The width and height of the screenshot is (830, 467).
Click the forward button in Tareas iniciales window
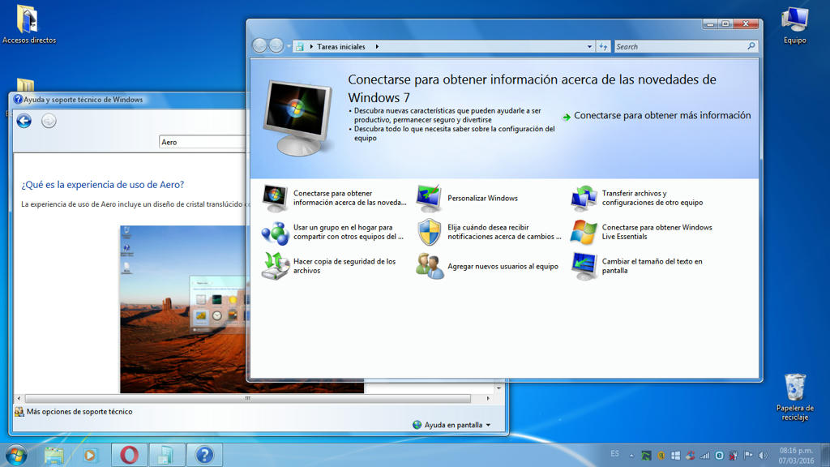[276, 46]
